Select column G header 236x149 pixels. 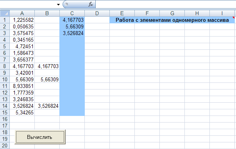point(172,13)
